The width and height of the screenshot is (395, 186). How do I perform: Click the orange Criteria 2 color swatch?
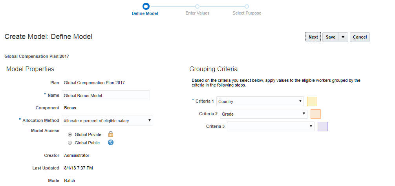(316, 114)
